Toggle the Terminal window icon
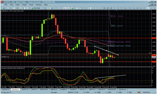 click(x=24, y=8)
